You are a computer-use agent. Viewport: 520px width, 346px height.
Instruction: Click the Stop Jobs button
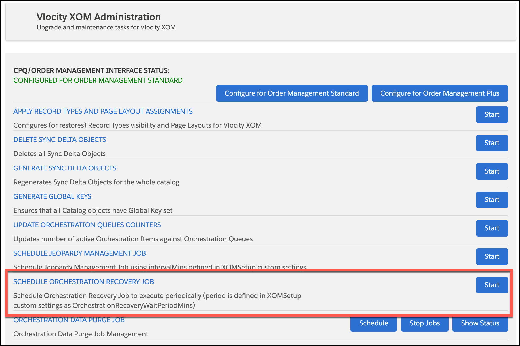(x=425, y=323)
